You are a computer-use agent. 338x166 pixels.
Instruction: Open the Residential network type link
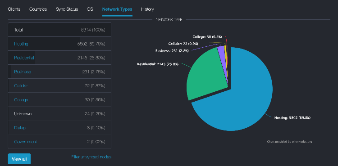click(x=24, y=58)
